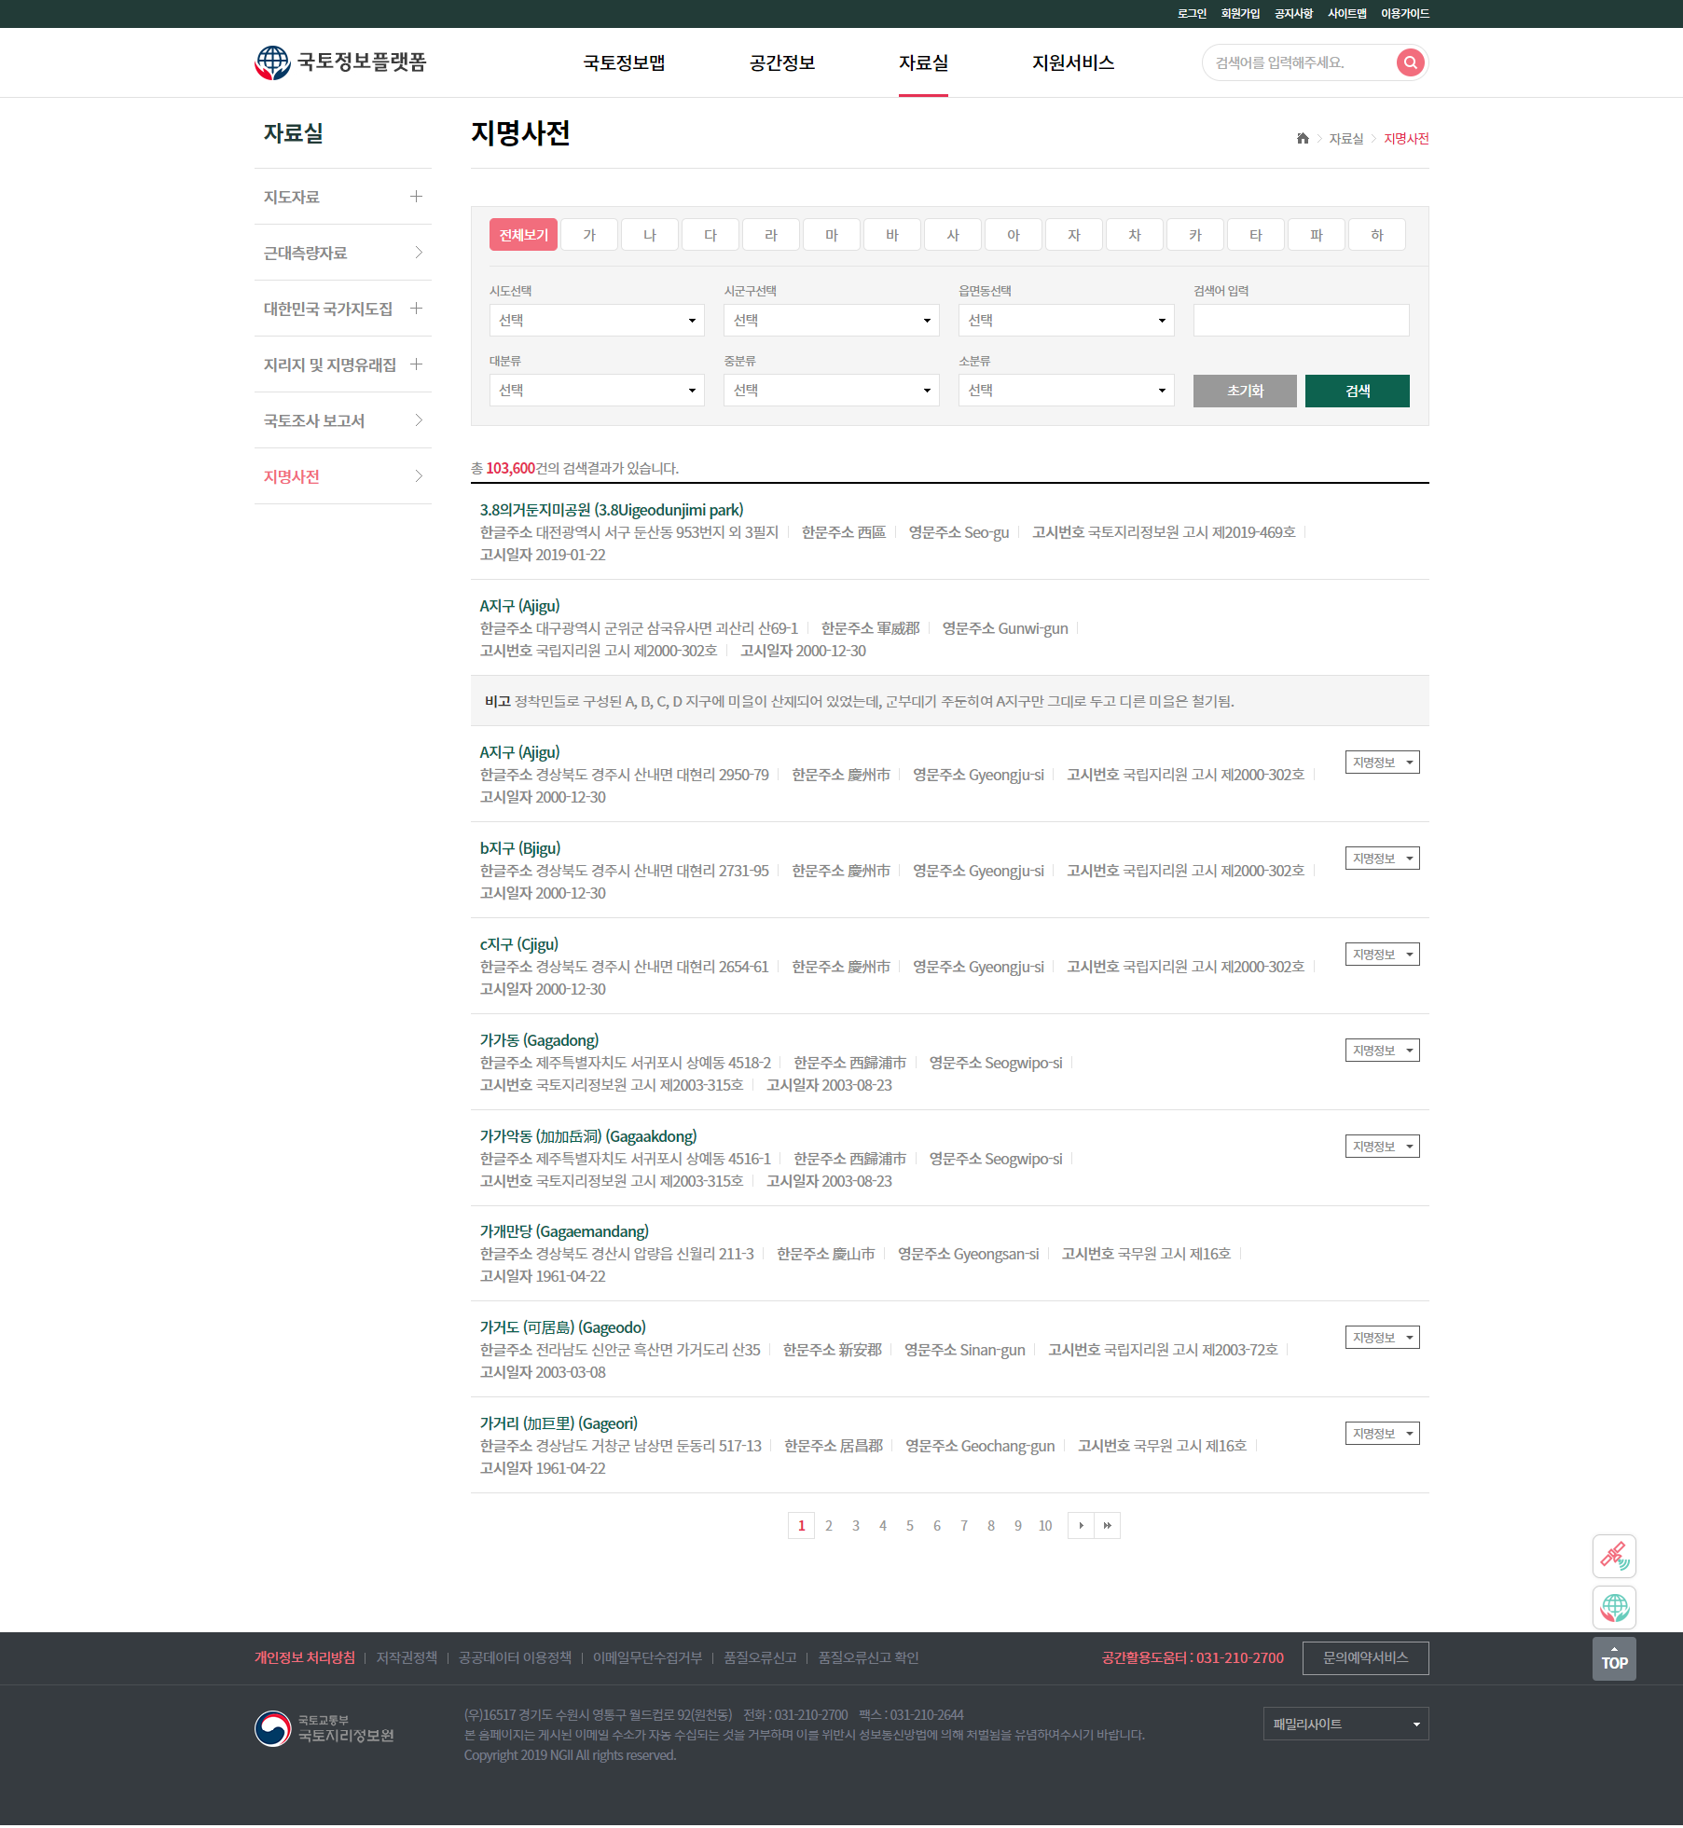Screen dimensions: 1683x1828
Task: Open the satellite quick-link icon
Action: (1614, 1556)
